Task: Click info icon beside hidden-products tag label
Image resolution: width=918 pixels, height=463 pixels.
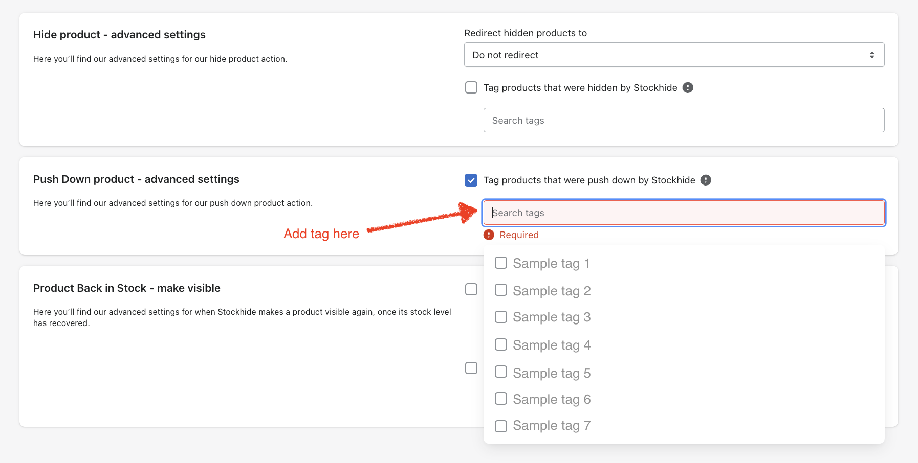Action: pyautogui.click(x=688, y=88)
